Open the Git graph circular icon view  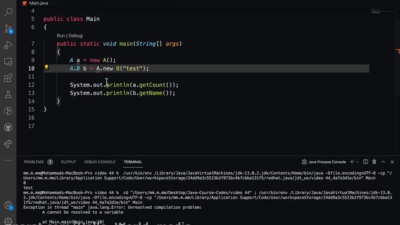coord(8,111)
